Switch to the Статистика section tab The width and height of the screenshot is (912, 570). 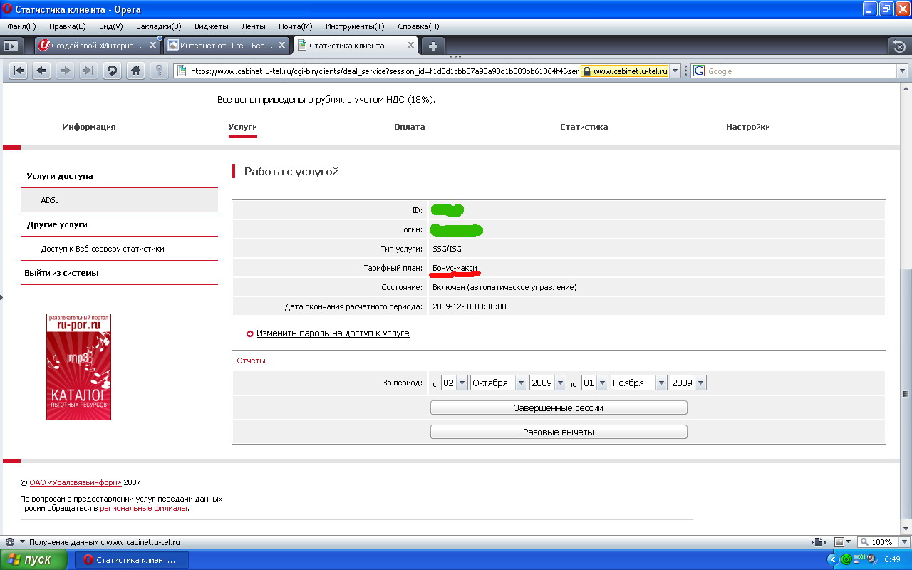point(584,127)
